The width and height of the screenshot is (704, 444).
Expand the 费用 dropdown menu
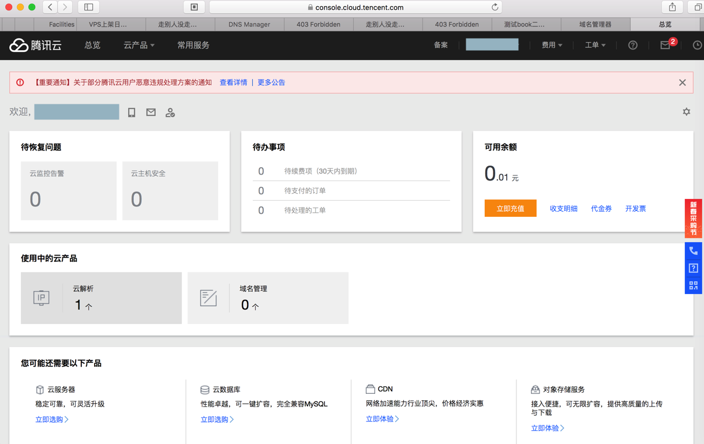552,45
